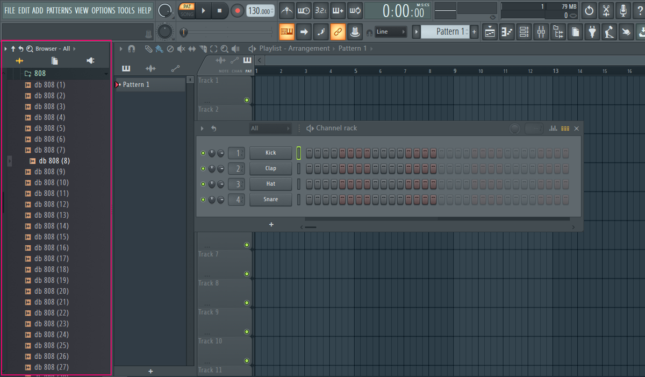The width and height of the screenshot is (645, 377).
Task: Click the plus next to Pattern 1
Action: pos(474,32)
